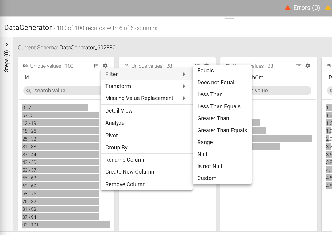Click Create New Column menu entry
This screenshot has height=235, width=332.
[129, 172]
